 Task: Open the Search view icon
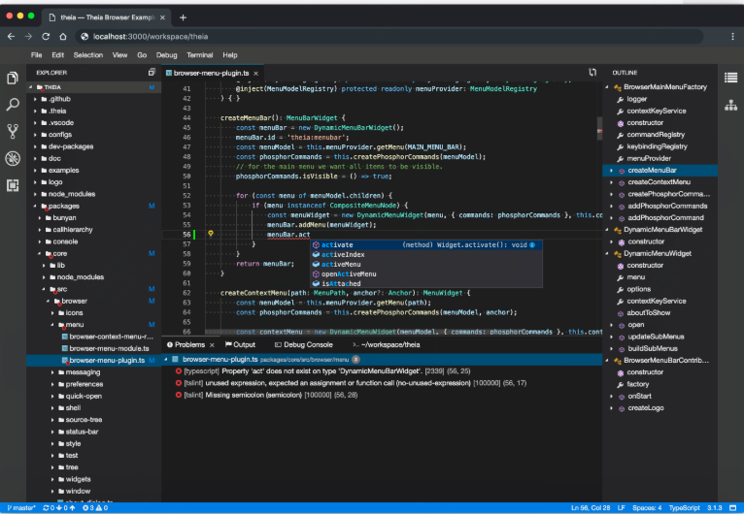click(13, 105)
